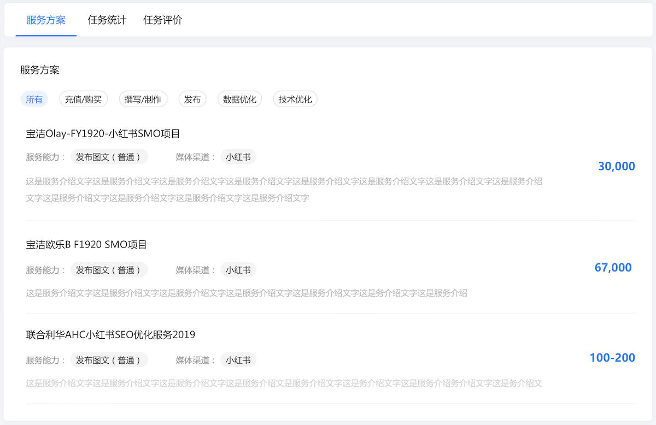Click 媒体渠道 label in the Olay row

pos(196,157)
